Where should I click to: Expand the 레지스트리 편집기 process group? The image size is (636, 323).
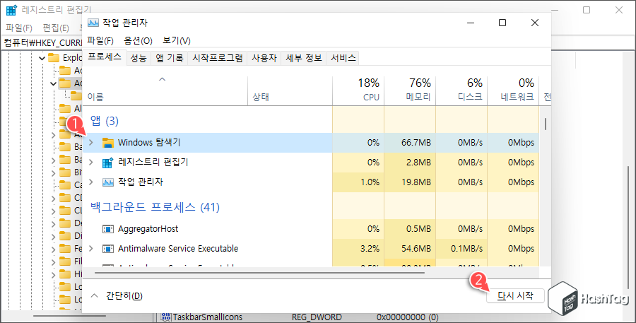click(x=91, y=163)
